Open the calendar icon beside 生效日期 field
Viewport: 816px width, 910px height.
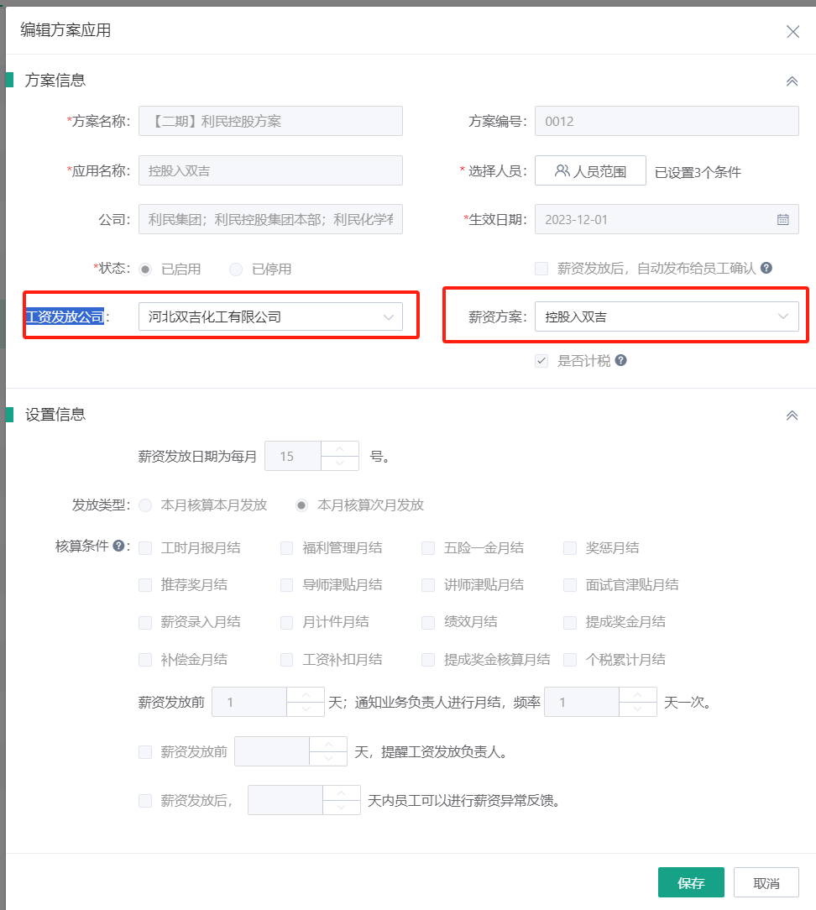tap(785, 218)
